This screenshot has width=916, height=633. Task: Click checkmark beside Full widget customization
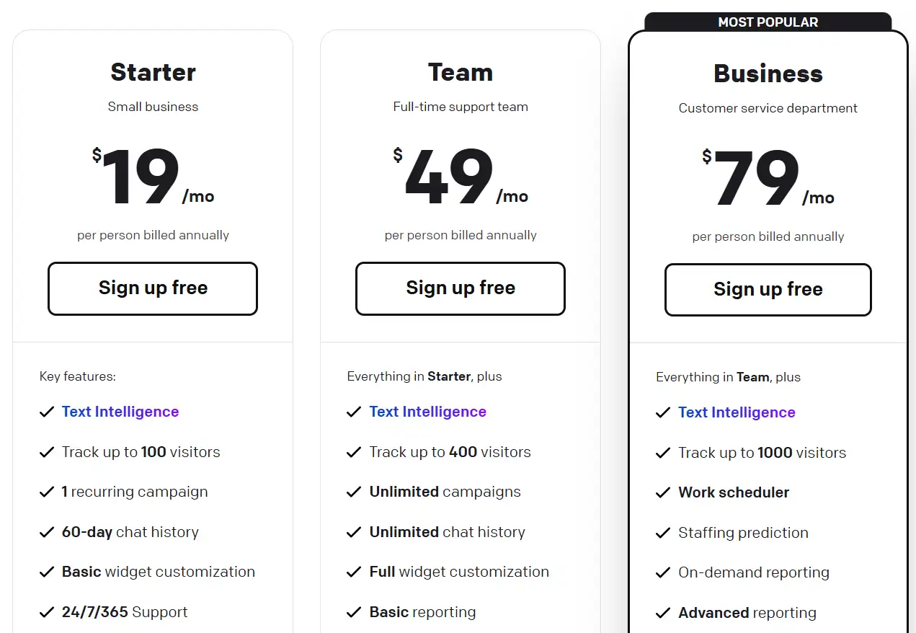click(x=354, y=572)
